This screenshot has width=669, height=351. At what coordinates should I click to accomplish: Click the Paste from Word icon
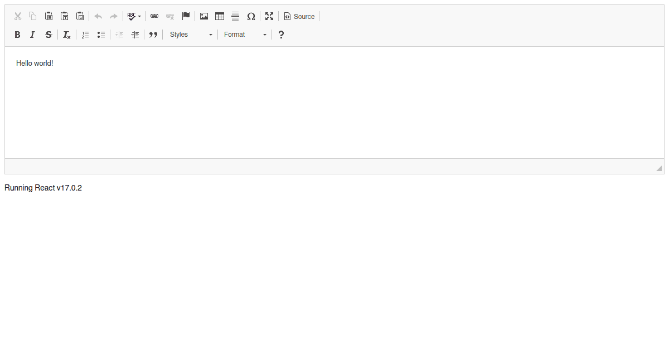pos(80,16)
